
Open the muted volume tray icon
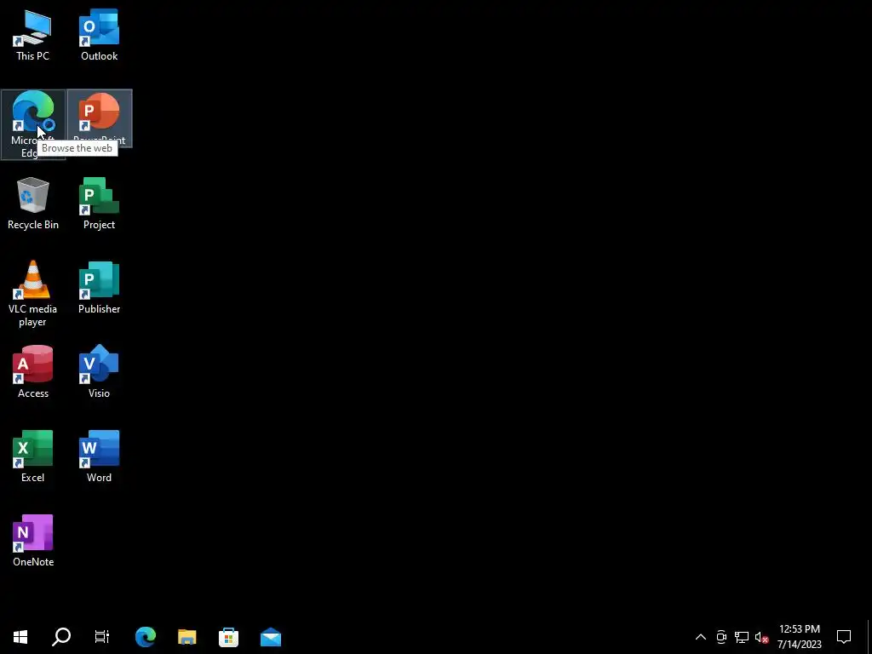(x=761, y=637)
